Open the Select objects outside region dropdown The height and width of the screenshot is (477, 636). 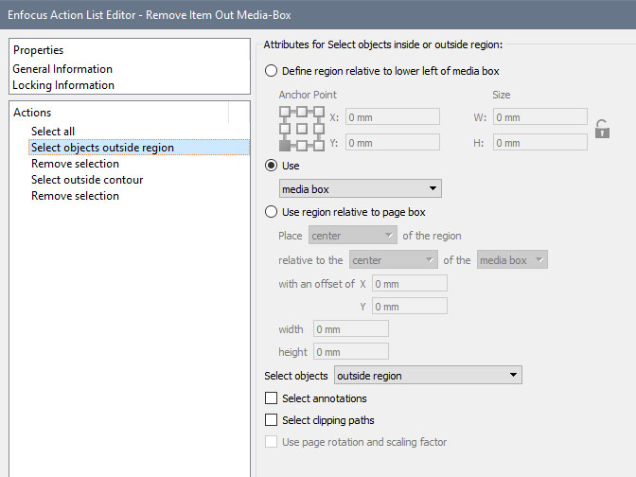point(428,376)
